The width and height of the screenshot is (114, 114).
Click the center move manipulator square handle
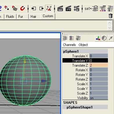tap(24, 81)
